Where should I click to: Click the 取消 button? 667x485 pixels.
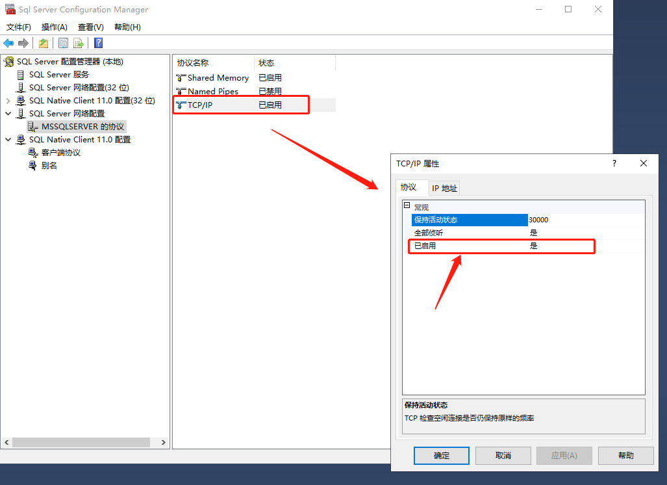coord(503,456)
